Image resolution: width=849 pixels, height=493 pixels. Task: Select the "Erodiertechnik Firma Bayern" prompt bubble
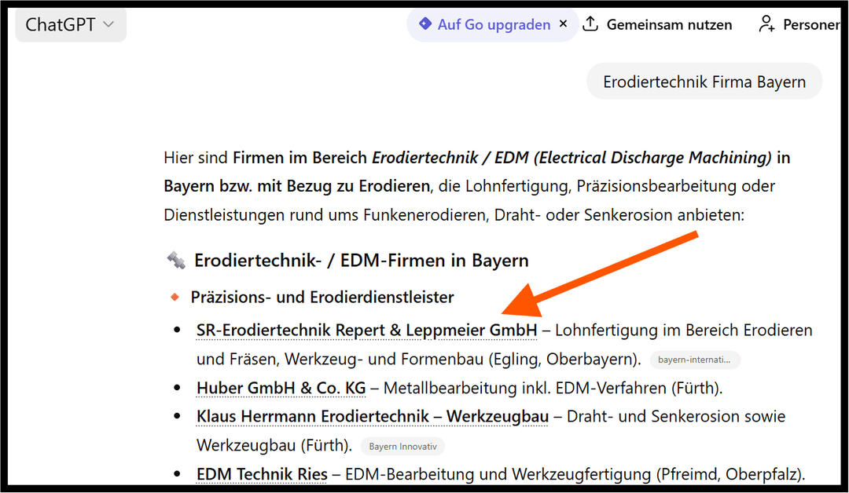click(x=704, y=81)
